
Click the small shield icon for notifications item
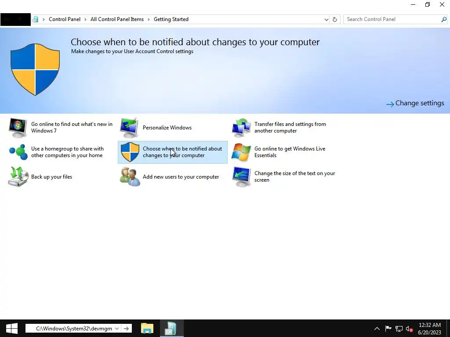(x=130, y=152)
